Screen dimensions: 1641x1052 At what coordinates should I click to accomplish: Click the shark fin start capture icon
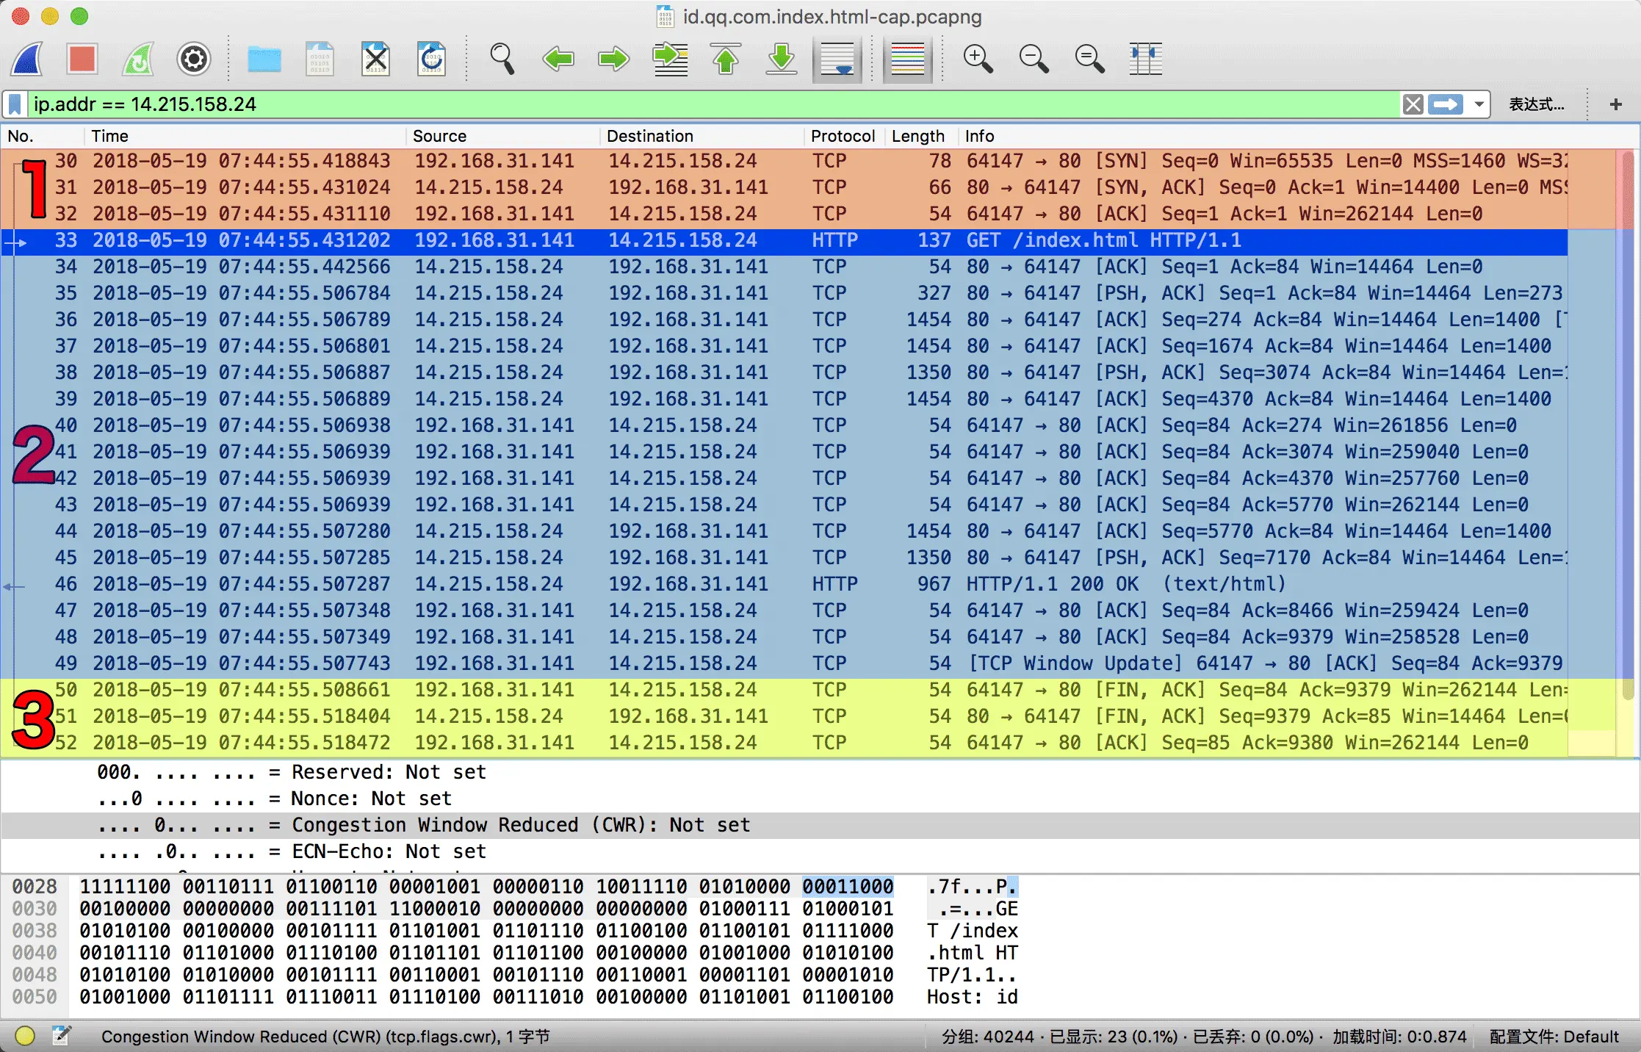(28, 59)
